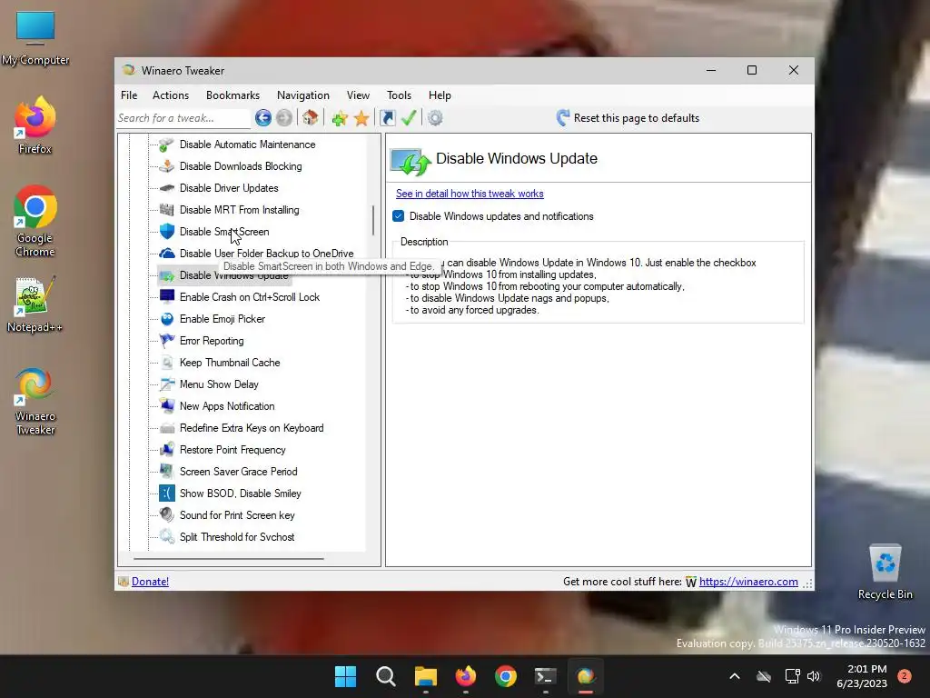
Task: Open the https://winaero.com link
Action: pos(748,582)
